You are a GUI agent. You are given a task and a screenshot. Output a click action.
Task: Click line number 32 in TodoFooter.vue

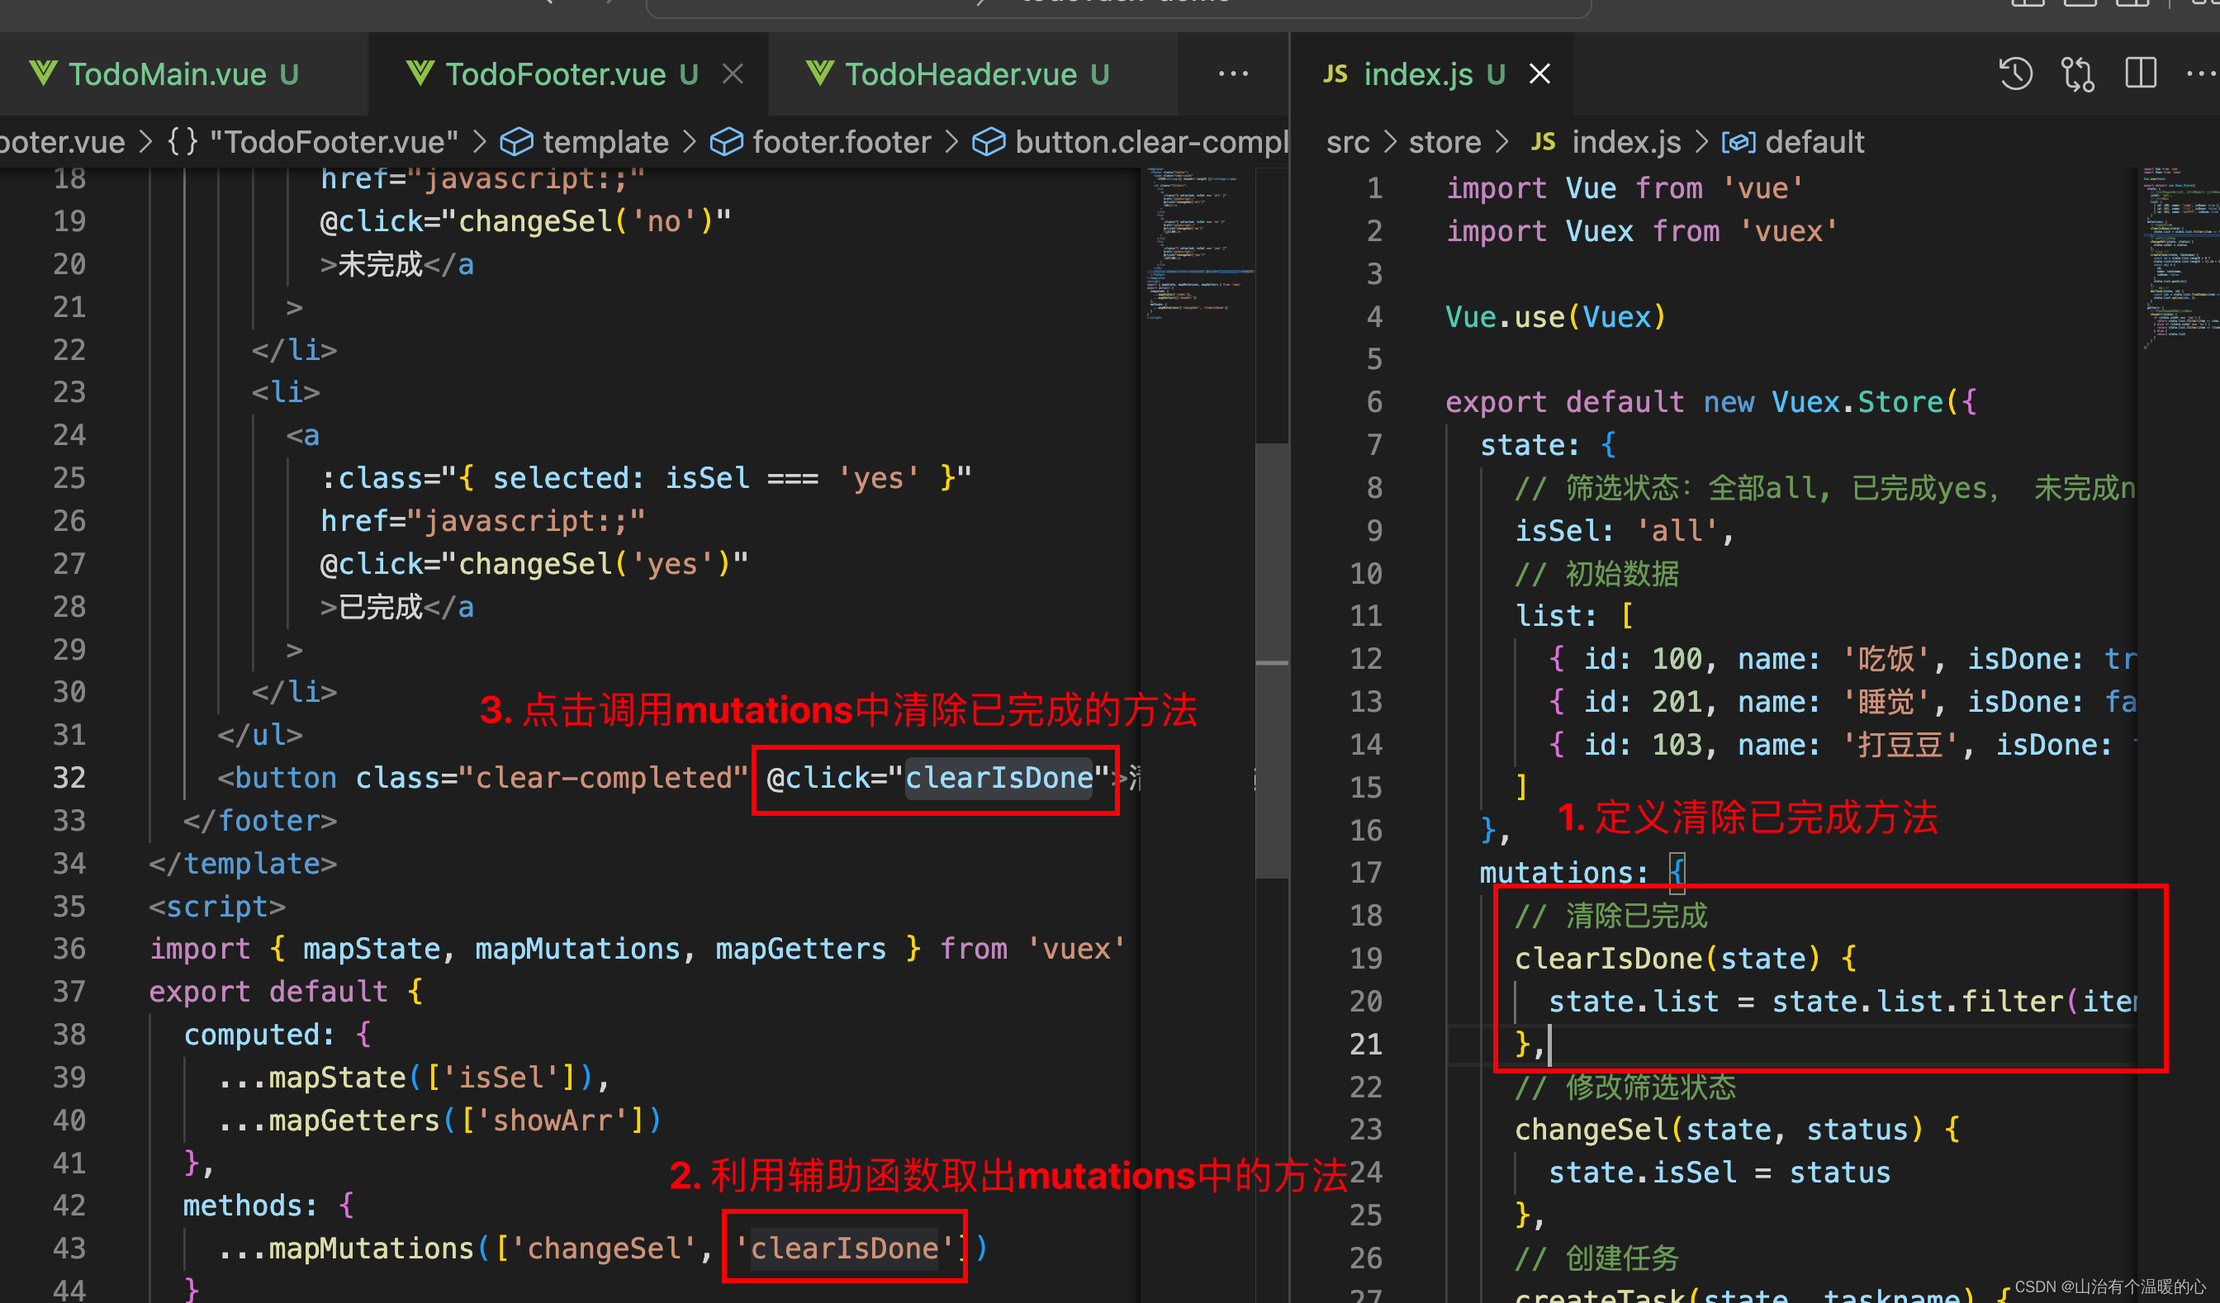point(69,777)
